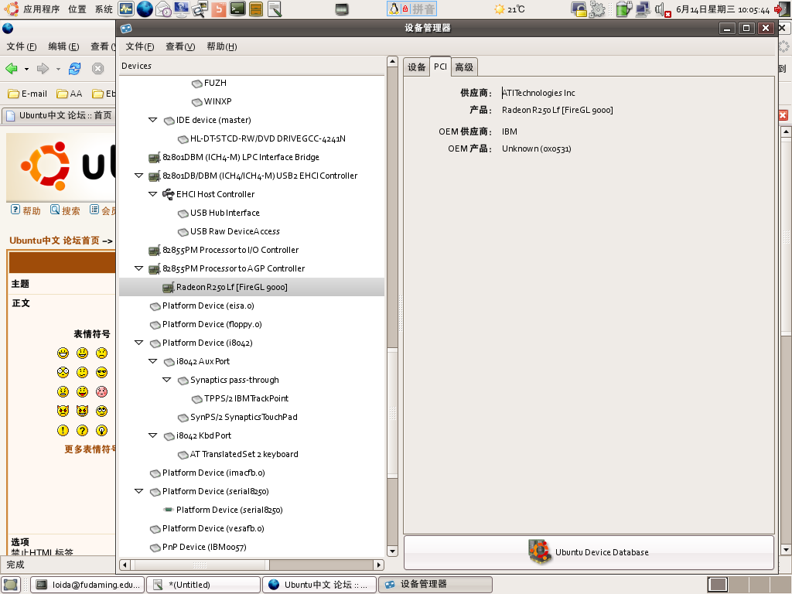Click the question mark emoticon in the forum

(82, 430)
